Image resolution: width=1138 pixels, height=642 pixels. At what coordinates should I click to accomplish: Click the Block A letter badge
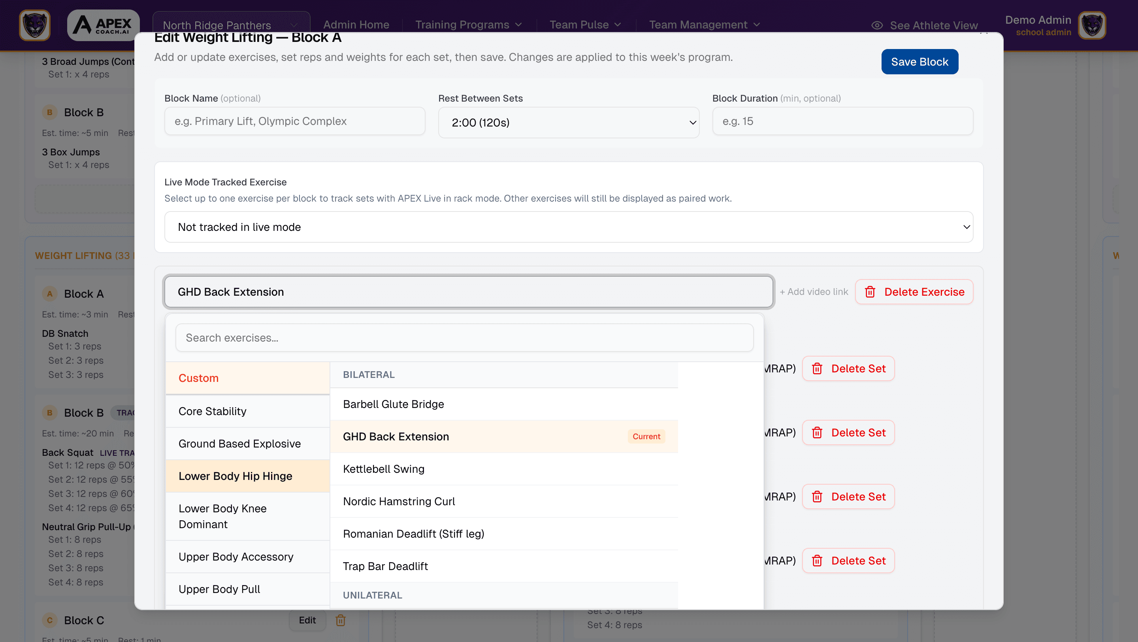point(49,293)
